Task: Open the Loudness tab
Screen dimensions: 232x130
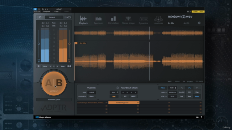Action: click(158, 20)
